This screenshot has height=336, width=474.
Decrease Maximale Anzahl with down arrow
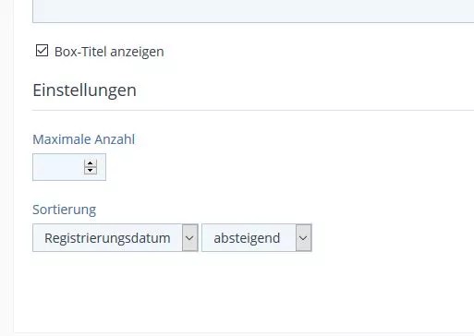tap(91, 171)
